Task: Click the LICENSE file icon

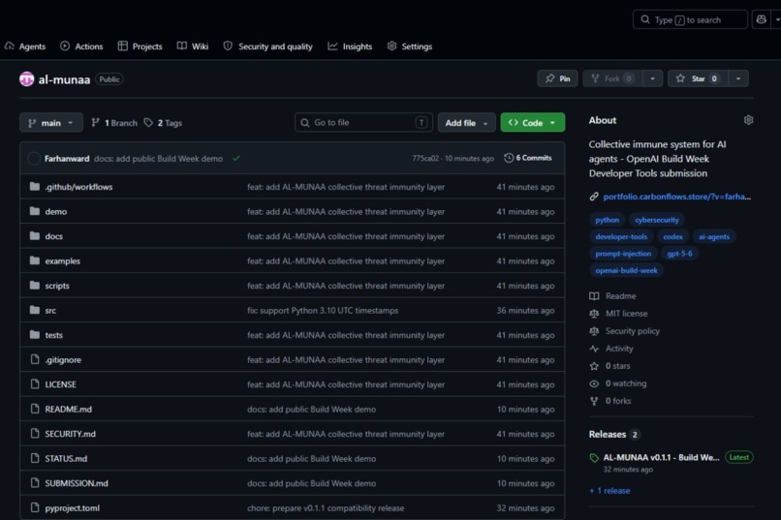Action: [x=34, y=384]
